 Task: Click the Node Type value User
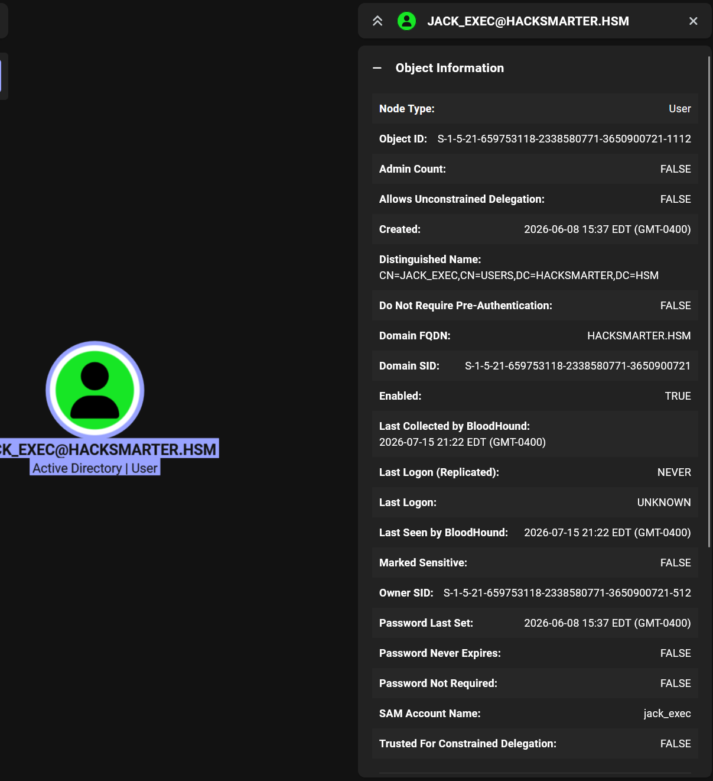[x=680, y=109]
